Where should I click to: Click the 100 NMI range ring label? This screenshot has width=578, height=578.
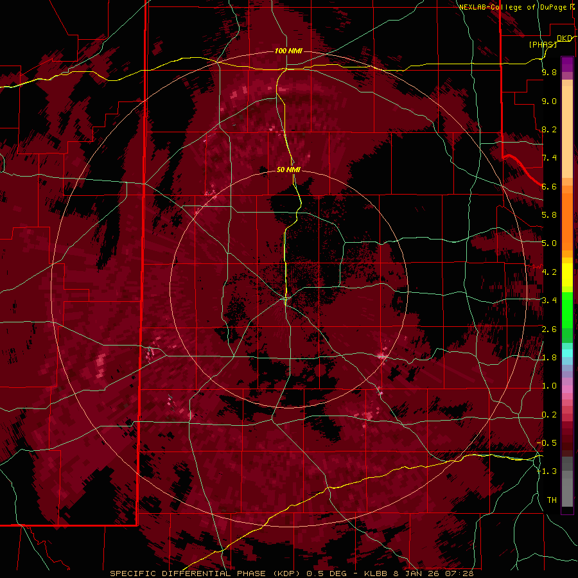click(288, 51)
